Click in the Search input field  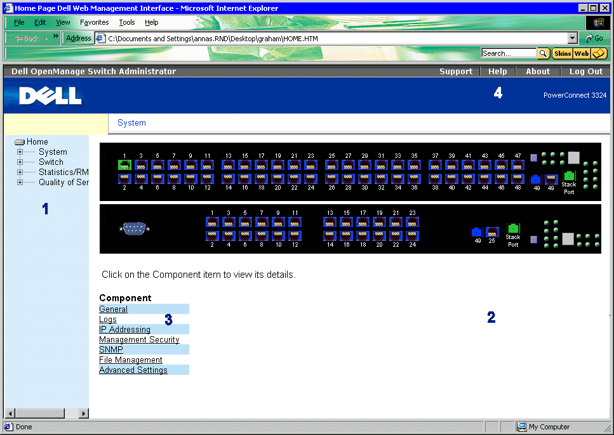[508, 53]
